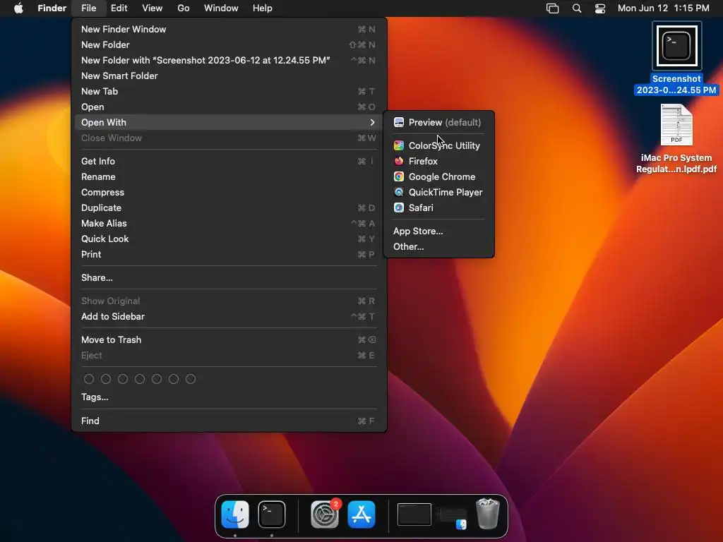Choose Get Info
The image size is (723, 542).
(229, 162)
